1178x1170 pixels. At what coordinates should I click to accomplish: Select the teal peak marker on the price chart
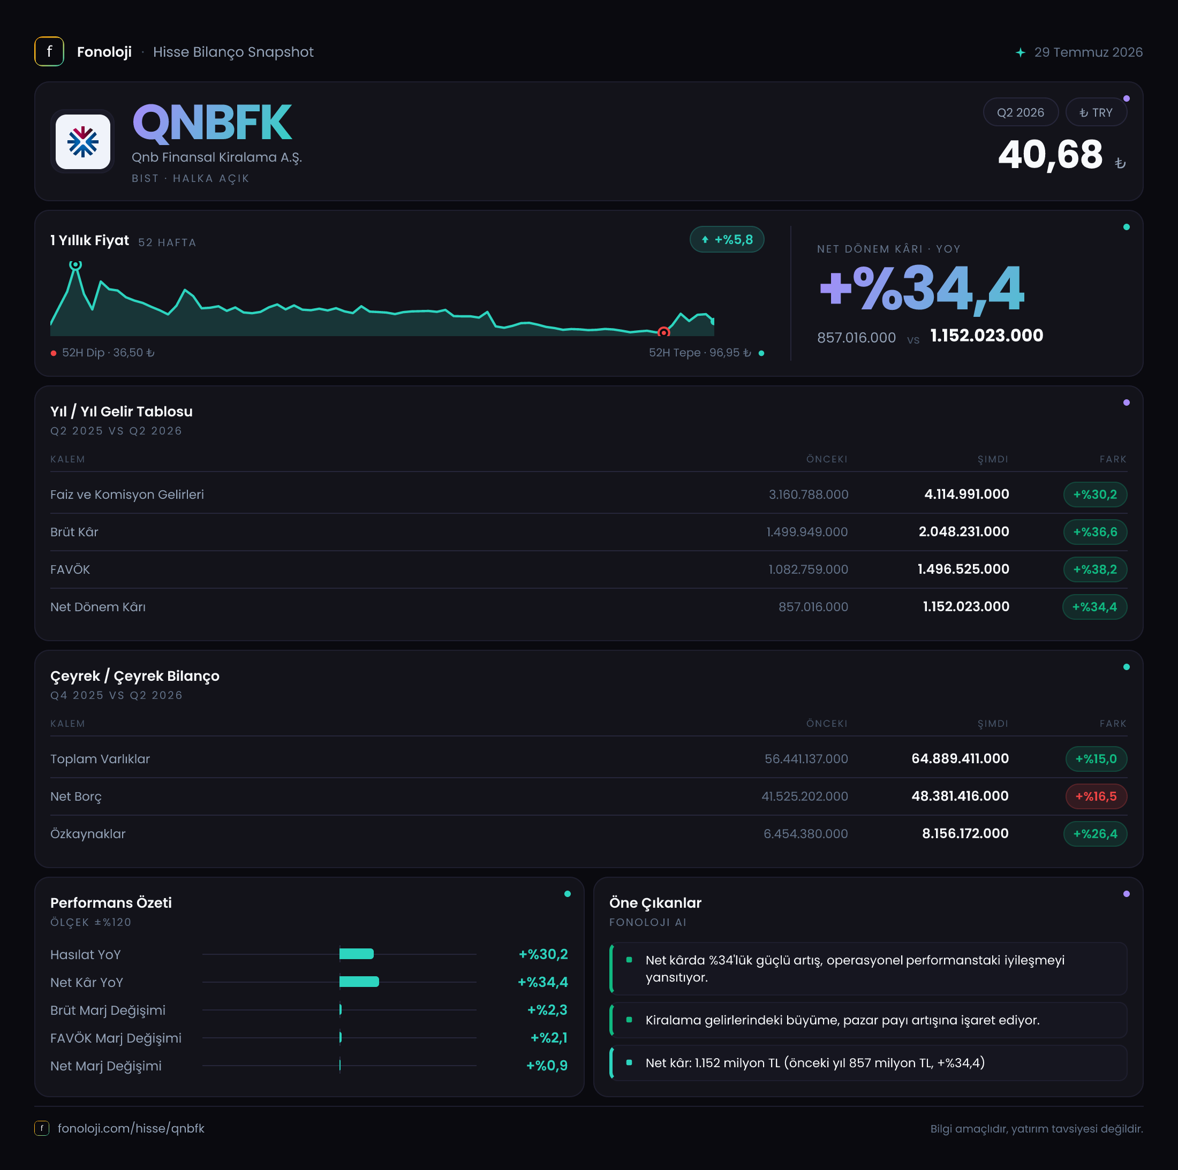coord(75,264)
